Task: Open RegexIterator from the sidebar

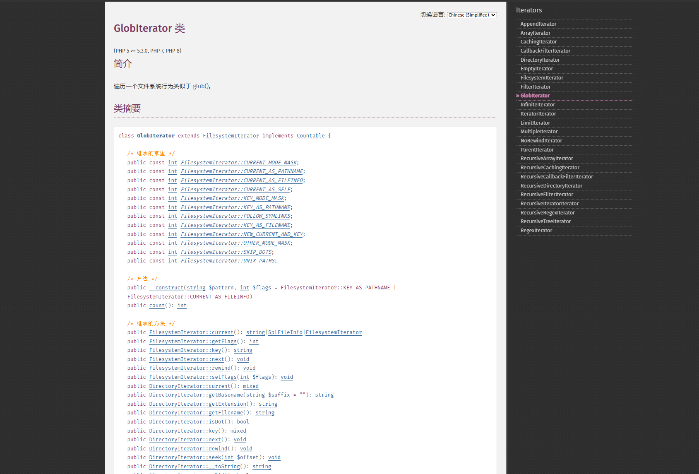Action: (536, 231)
